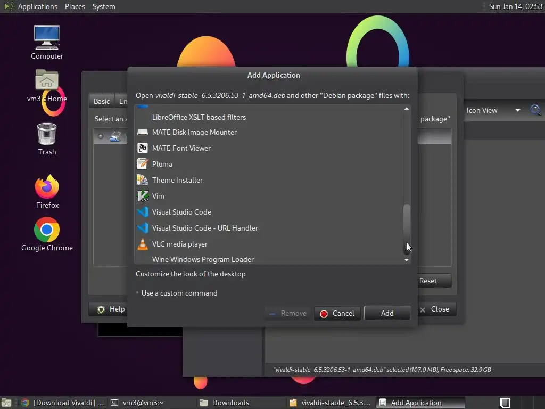Image resolution: width=545 pixels, height=409 pixels.
Task: Click the red Cancel icon
Action: point(324,314)
